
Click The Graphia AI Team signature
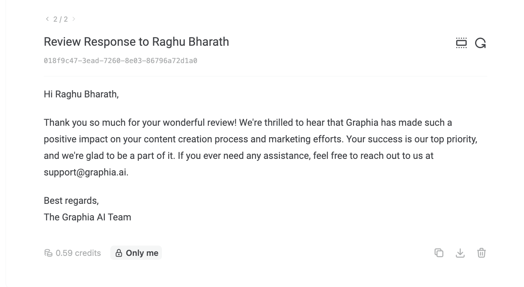[87, 217]
